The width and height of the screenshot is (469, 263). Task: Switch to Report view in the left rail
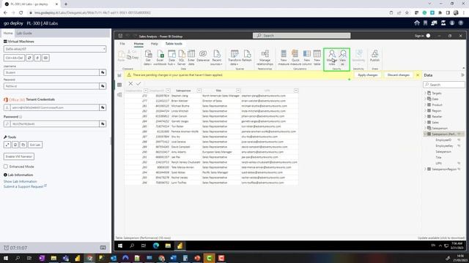119,75
